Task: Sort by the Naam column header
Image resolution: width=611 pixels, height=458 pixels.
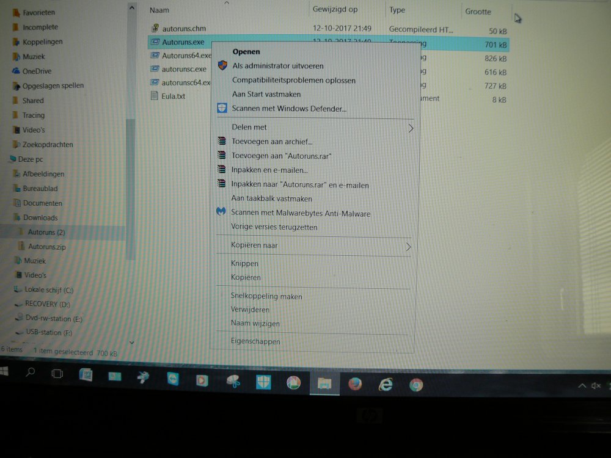Action: pyautogui.click(x=159, y=10)
